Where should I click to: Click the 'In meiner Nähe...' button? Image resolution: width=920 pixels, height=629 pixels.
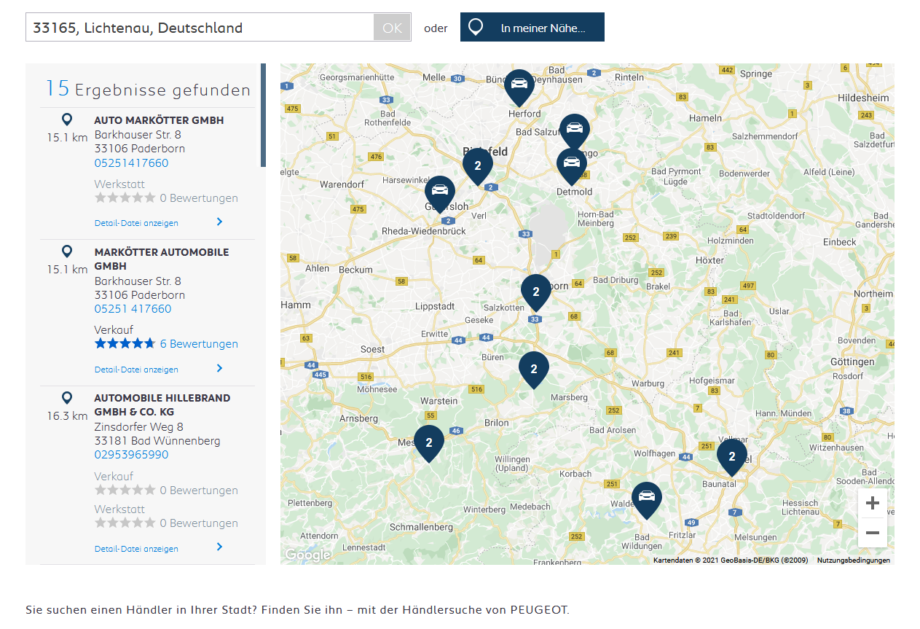click(x=532, y=28)
